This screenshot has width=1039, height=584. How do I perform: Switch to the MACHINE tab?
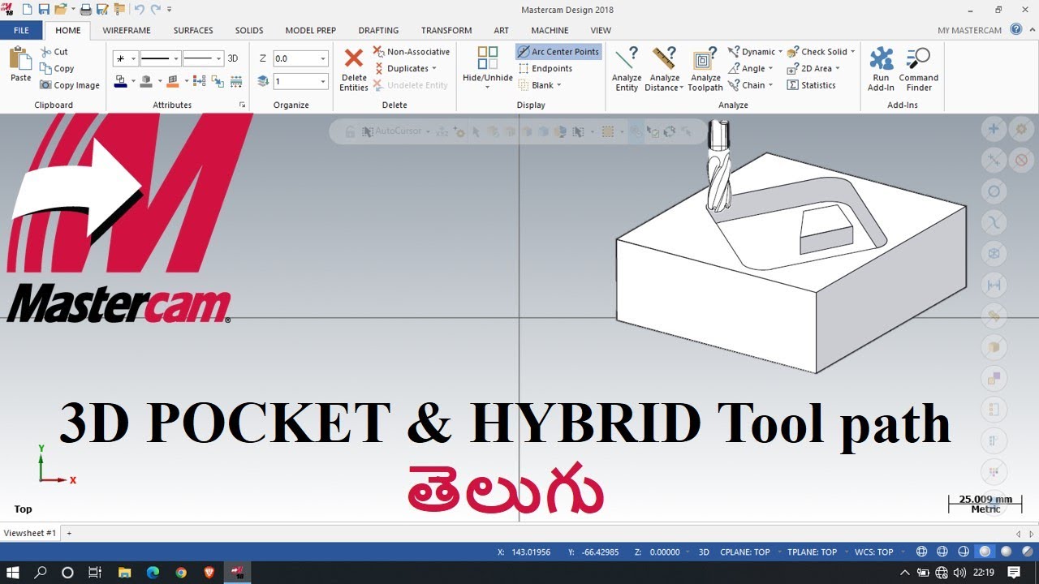pyautogui.click(x=550, y=30)
